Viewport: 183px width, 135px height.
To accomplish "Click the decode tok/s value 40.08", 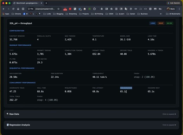I will (123, 54).
